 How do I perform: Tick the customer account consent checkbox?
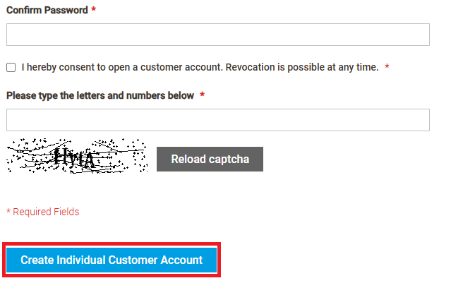11,68
